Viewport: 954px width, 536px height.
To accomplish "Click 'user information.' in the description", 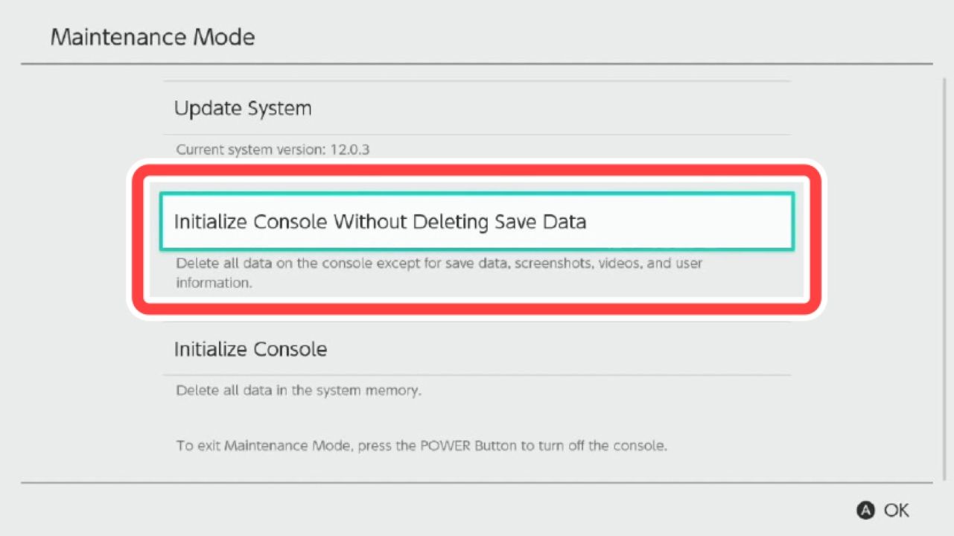I will click(214, 283).
